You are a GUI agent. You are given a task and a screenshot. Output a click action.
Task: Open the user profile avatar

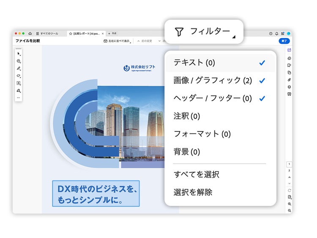tap(289, 33)
